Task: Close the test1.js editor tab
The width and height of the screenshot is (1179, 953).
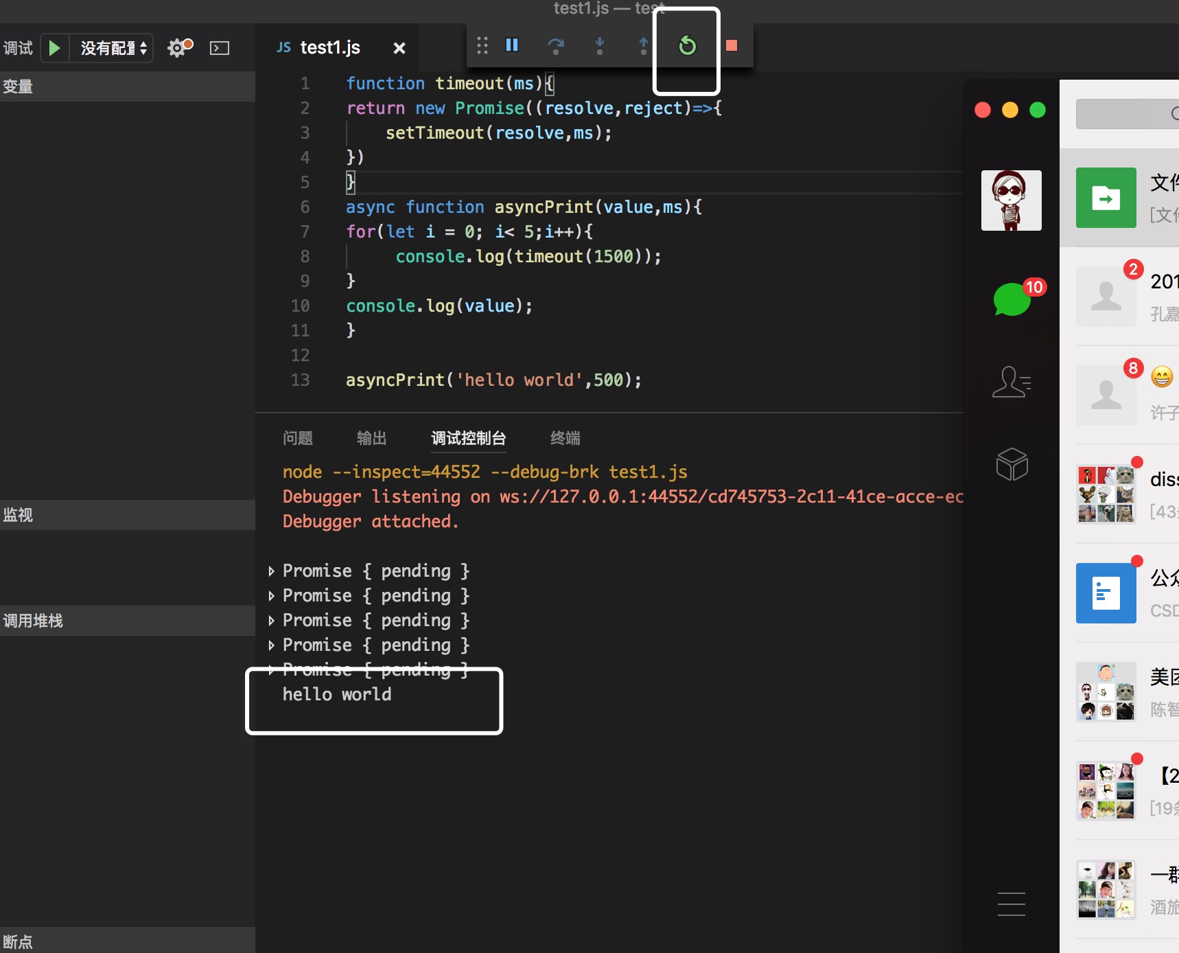Action: [x=400, y=47]
